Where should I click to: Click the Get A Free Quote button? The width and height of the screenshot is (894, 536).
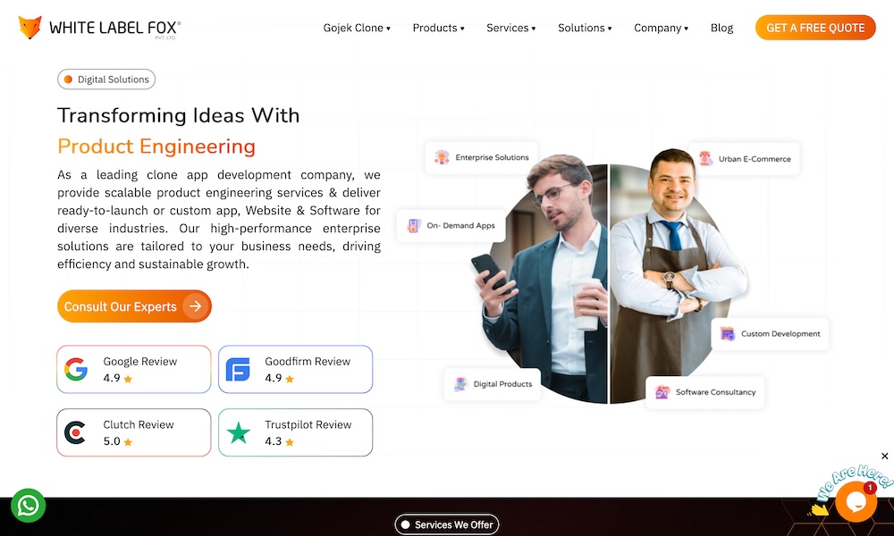[x=815, y=28]
